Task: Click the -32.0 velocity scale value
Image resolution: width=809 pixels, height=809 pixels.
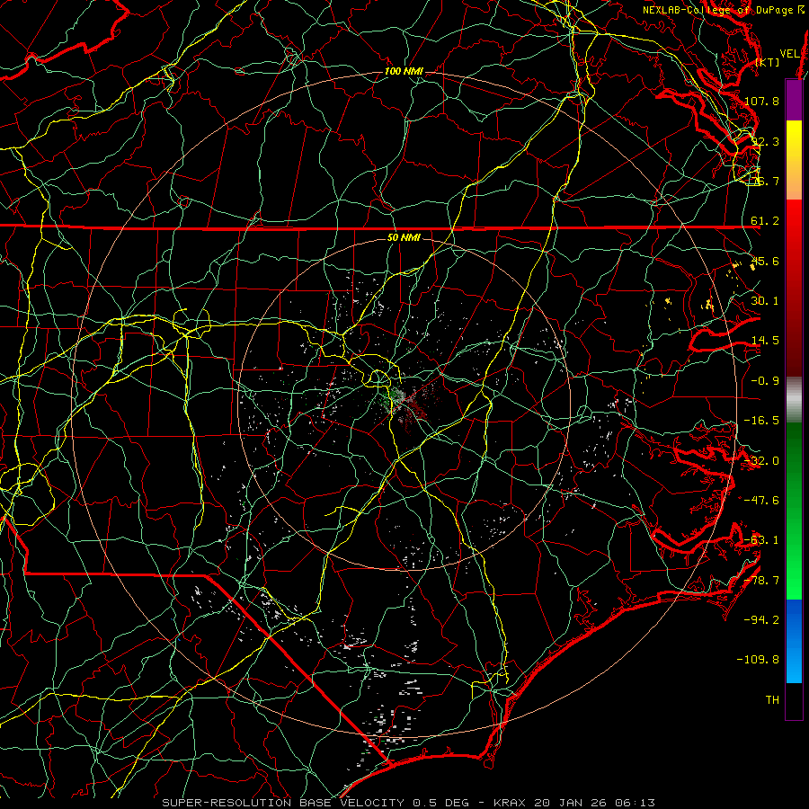Action: point(761,461)
